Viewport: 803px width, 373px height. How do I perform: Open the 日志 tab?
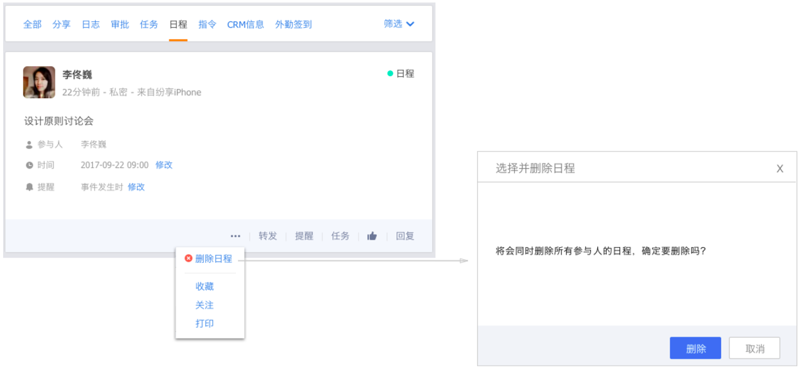tap(91, 25)
